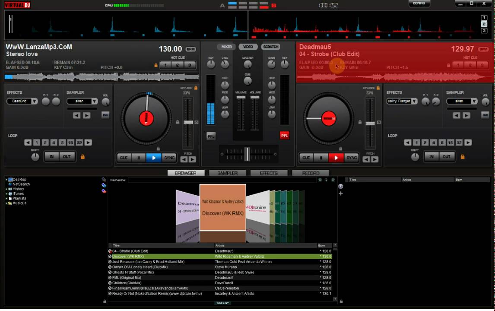Click left deck pitch slider
495x311 pixels.
pyautogui.click(x=188, y=122)
